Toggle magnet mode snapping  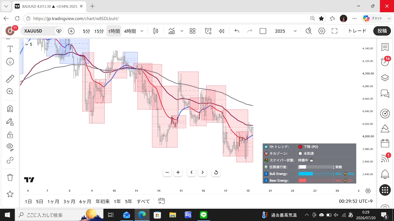[x=10, y=109]
